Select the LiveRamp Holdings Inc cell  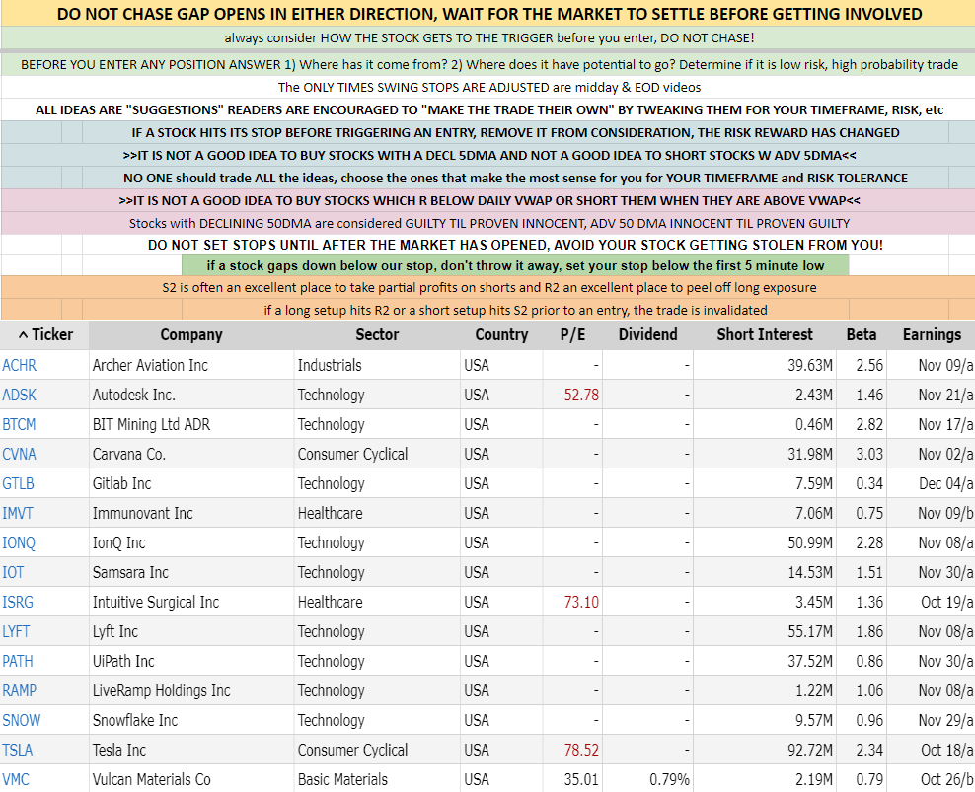point(191,690)
